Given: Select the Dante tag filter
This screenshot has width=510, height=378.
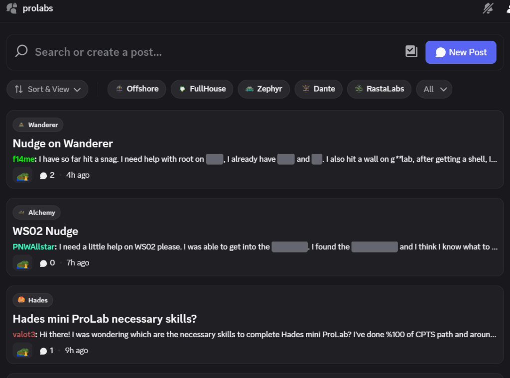Looking at the screenshot, I should (x=318, y=89).
